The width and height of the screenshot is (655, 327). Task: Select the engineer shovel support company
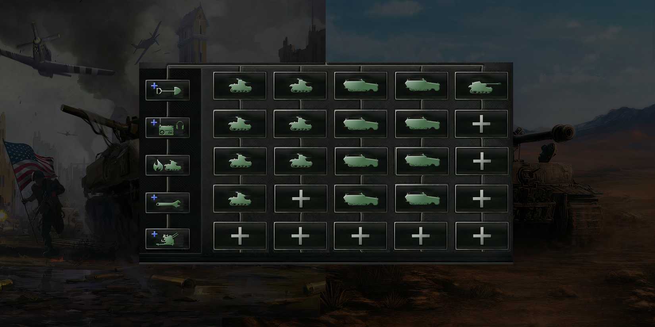tap(168, 90)
